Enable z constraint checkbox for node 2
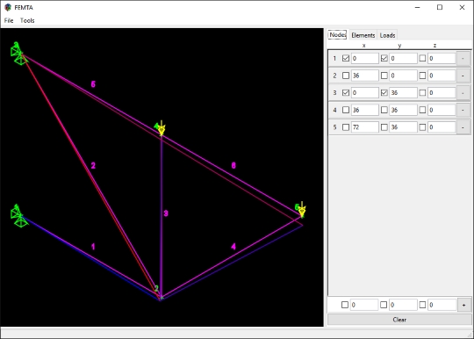Screen dimensions: 474x339 tap(422, 76)
